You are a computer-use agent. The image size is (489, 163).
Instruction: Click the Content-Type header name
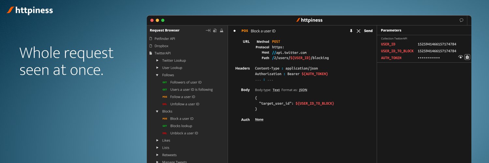point(268,68)
